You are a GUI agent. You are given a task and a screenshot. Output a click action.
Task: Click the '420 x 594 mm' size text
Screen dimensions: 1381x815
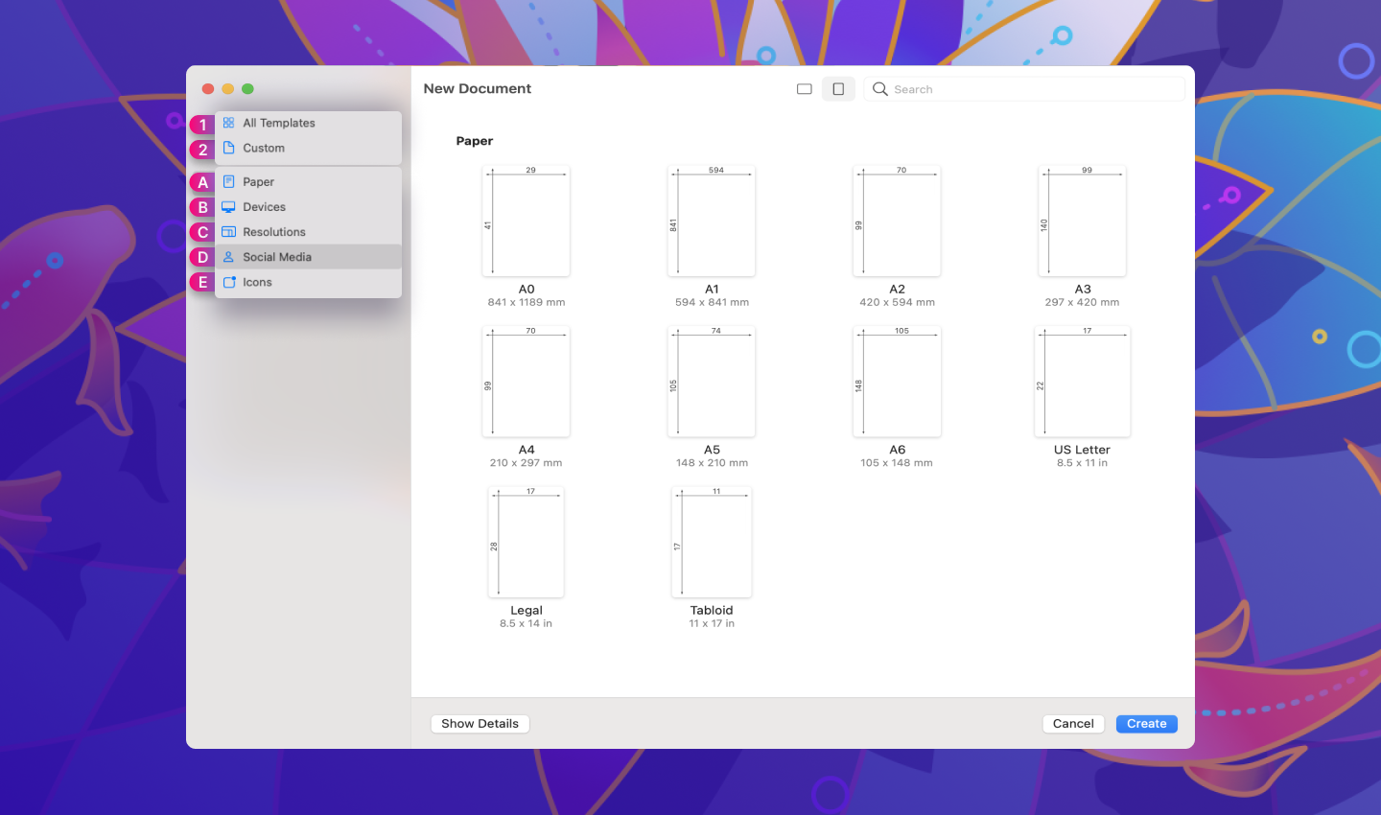[897, 302]
